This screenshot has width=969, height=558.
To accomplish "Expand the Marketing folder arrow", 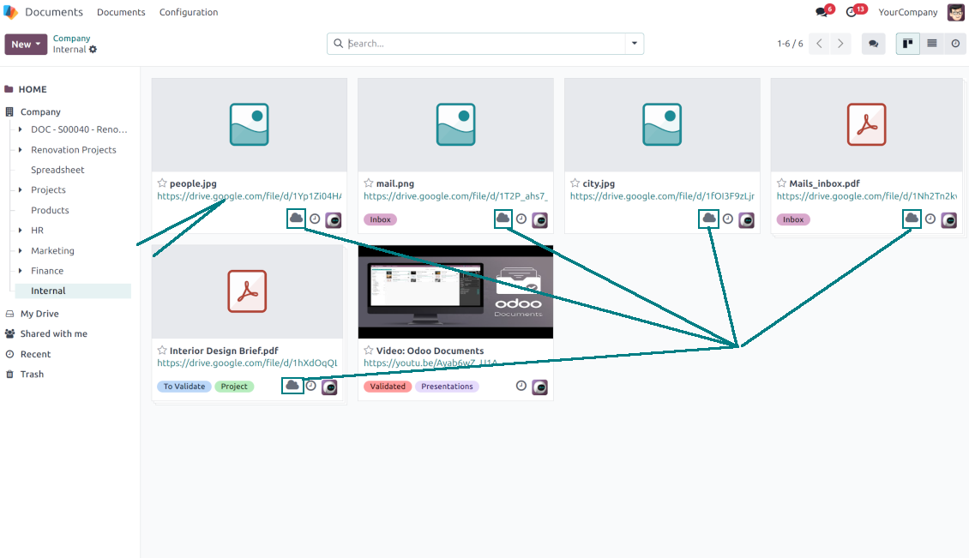I will pyautogui.click(x=21, y=250).
